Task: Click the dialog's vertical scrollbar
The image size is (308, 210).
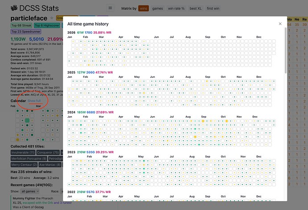Action: point(286,51)
